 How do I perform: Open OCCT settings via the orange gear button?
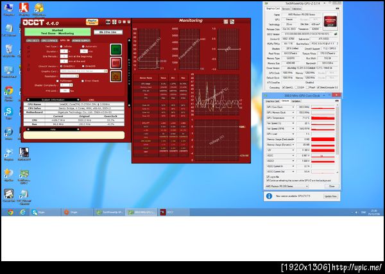(116, 76)
